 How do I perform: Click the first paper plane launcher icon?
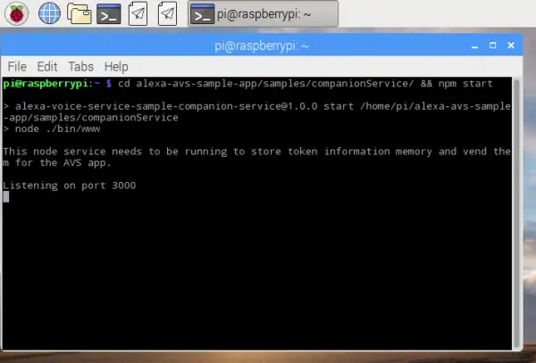tap(138, 13)
